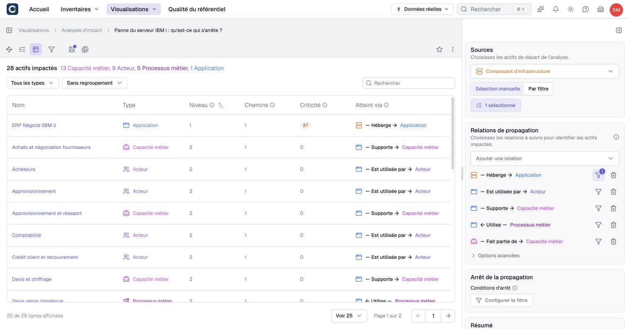
Task: Click the table's vertical scrollbar
Action: pos(452,134)
